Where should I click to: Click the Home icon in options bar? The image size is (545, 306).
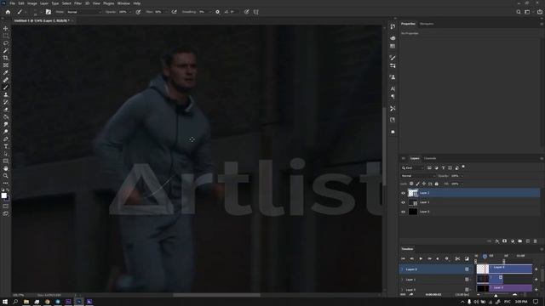coord(8,12)
